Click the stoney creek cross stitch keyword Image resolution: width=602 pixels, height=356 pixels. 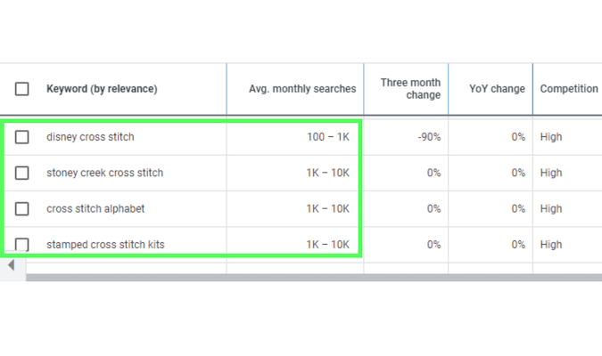(x=104, y=173)
